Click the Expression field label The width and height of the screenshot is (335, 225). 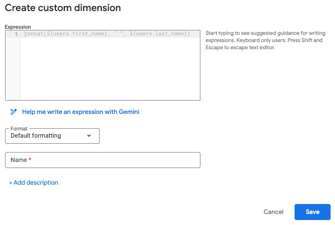(18, 27)
